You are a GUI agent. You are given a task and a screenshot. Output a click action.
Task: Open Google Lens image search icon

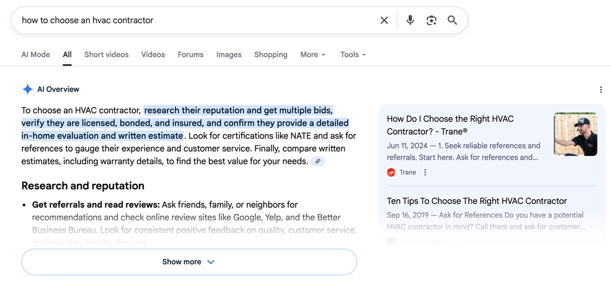(431, 20)
